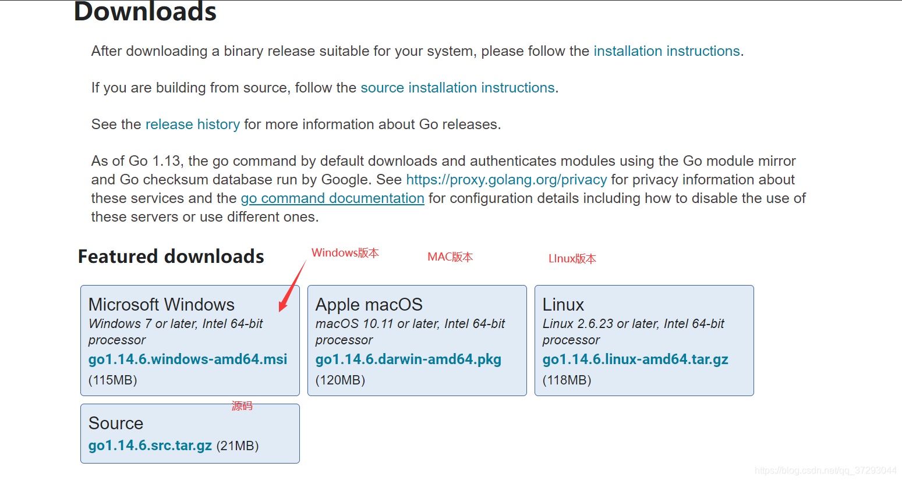Click the Downloads page heading

coord(146,12)
